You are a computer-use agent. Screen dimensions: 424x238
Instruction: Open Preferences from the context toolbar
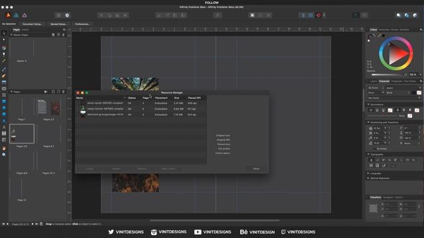pos(82,24)
